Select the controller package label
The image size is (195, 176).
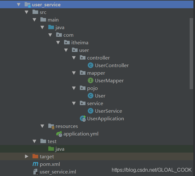[x=98, y=58]
